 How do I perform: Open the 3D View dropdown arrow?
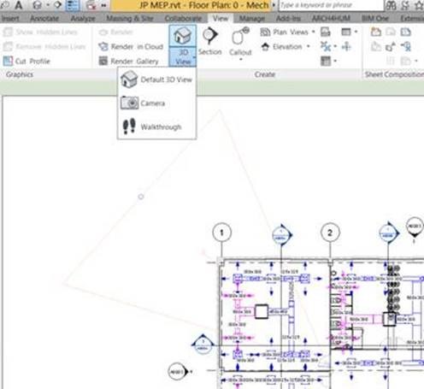tap(194, 57)
